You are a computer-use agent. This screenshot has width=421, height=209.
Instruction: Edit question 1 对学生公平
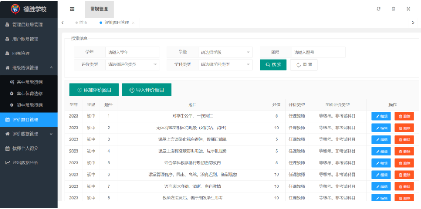coord(381,116)
